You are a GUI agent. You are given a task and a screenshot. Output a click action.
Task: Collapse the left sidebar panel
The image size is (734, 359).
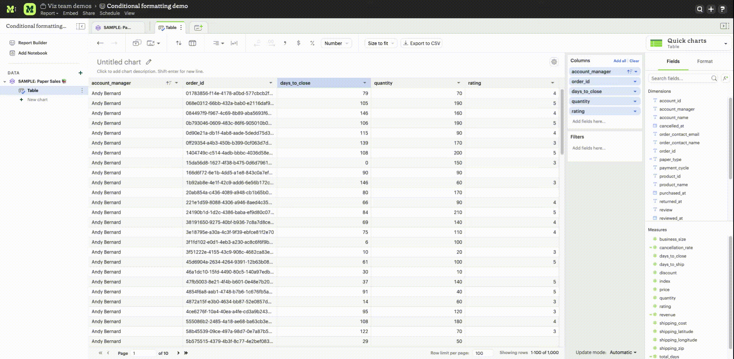click(81, 26)
